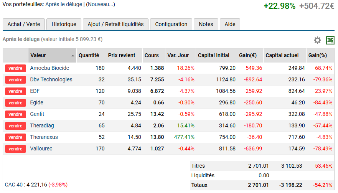Open the Egide stock link
Image resolution: width=338 pixels, height=193 pixels.
tap(37, 102)
